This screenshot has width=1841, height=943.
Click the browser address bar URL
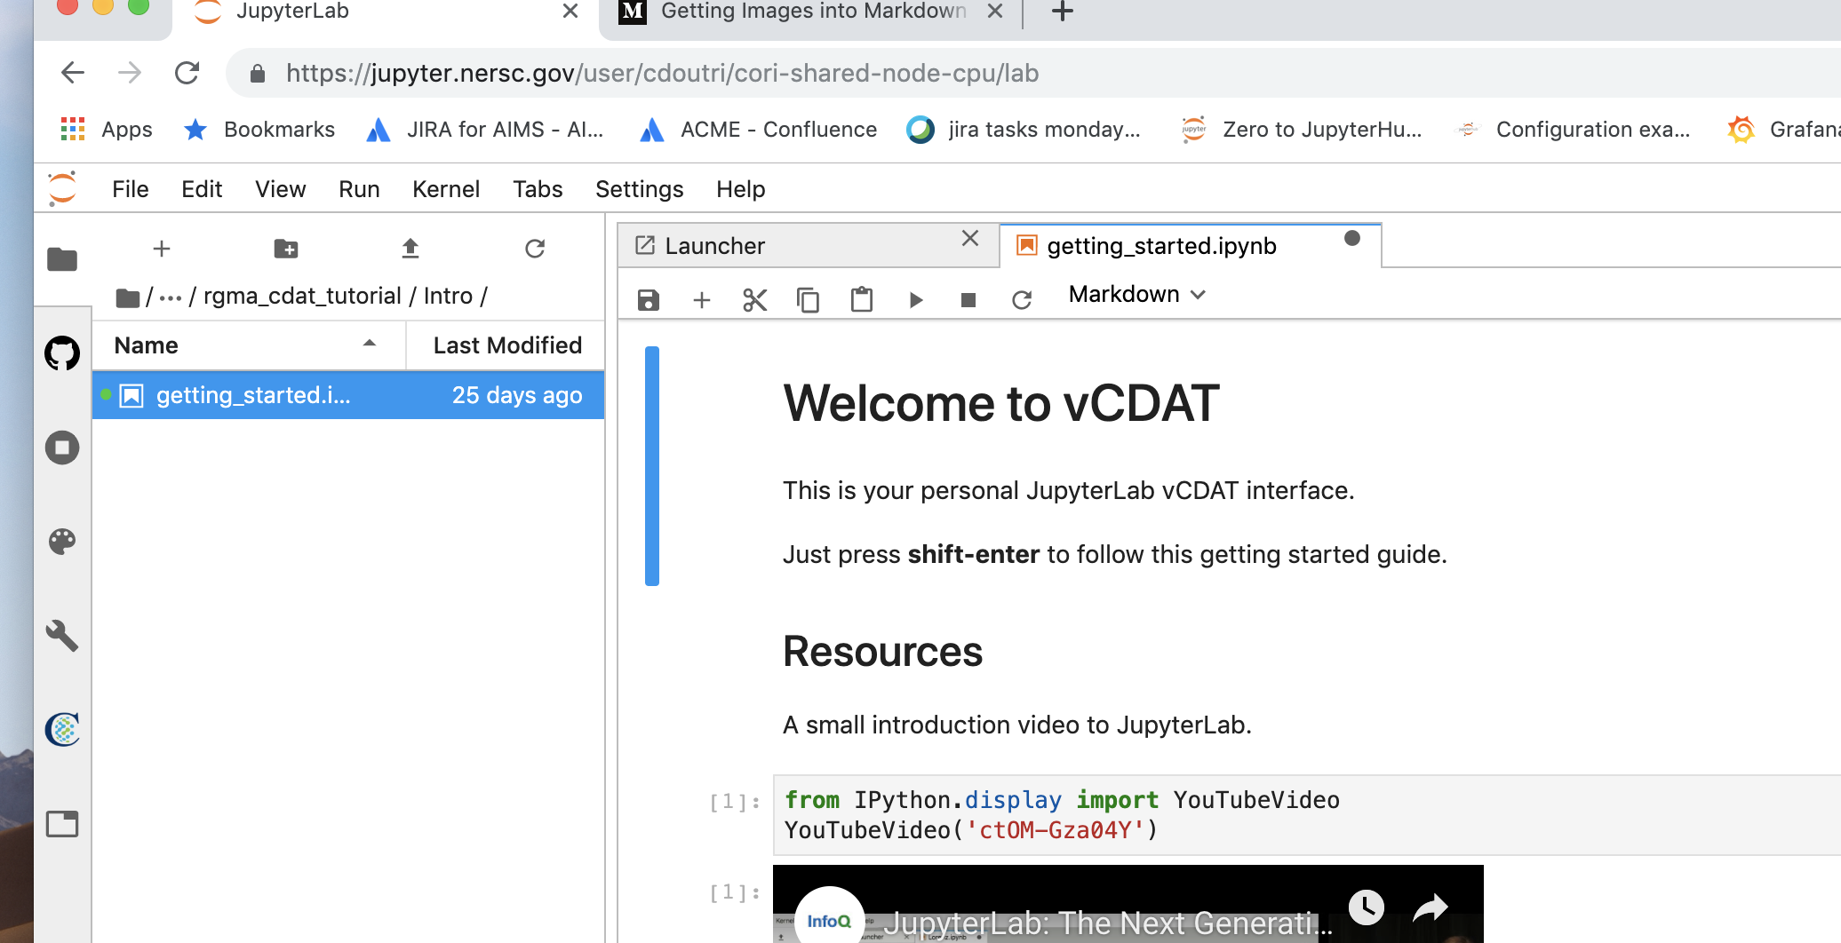pyautogui.click(x=662, y=73)
